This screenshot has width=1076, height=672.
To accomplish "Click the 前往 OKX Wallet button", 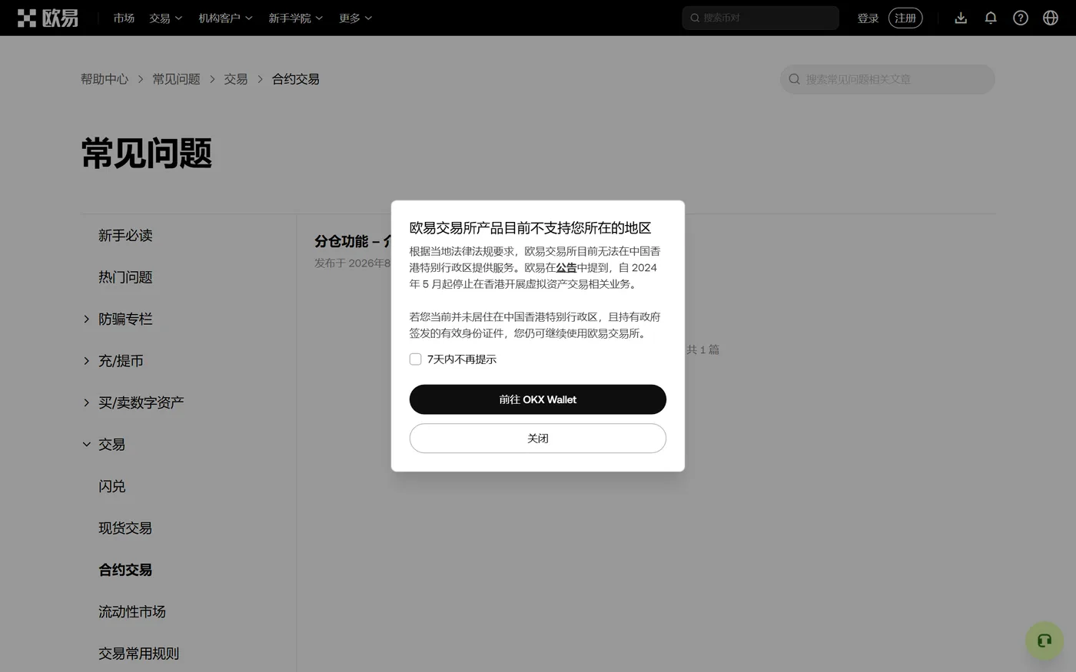I will 538,399.
